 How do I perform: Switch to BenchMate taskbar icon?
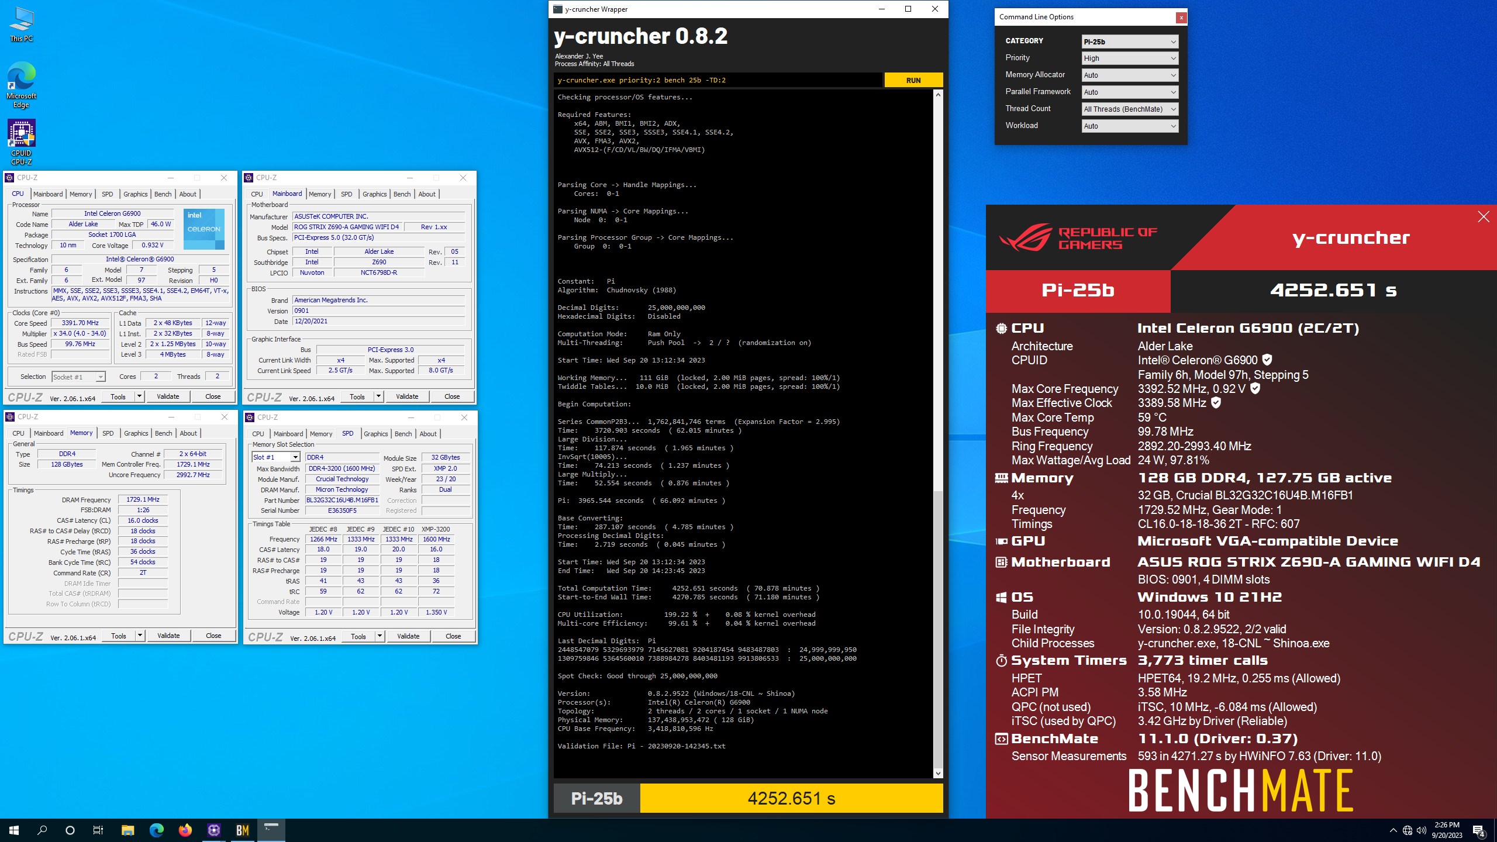point(243,830)
